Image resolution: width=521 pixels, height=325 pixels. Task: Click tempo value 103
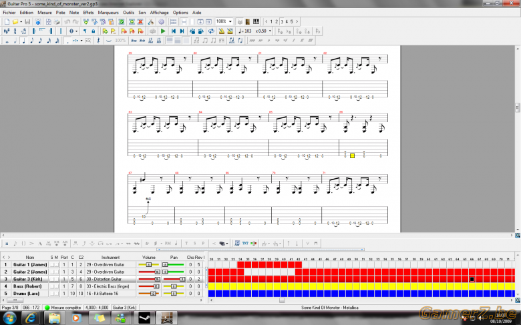coord(248,31)
